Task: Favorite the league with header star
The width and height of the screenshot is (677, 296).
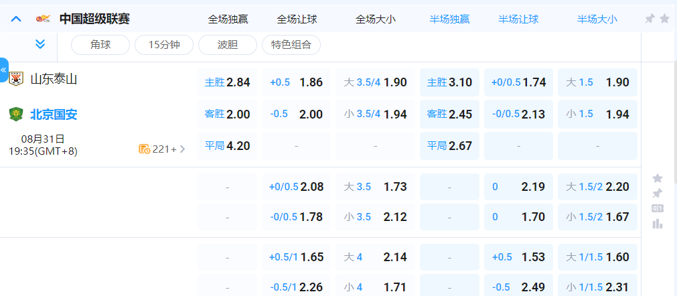Action: pos(664,19)
